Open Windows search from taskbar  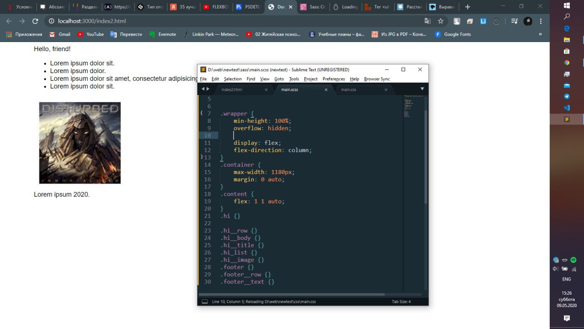pos(567,16)
